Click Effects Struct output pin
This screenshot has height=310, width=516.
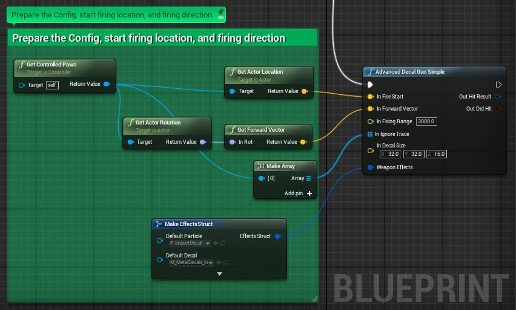click(x=278, y=236)
